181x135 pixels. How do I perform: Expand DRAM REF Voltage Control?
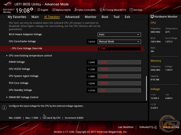tap(22, 97)
